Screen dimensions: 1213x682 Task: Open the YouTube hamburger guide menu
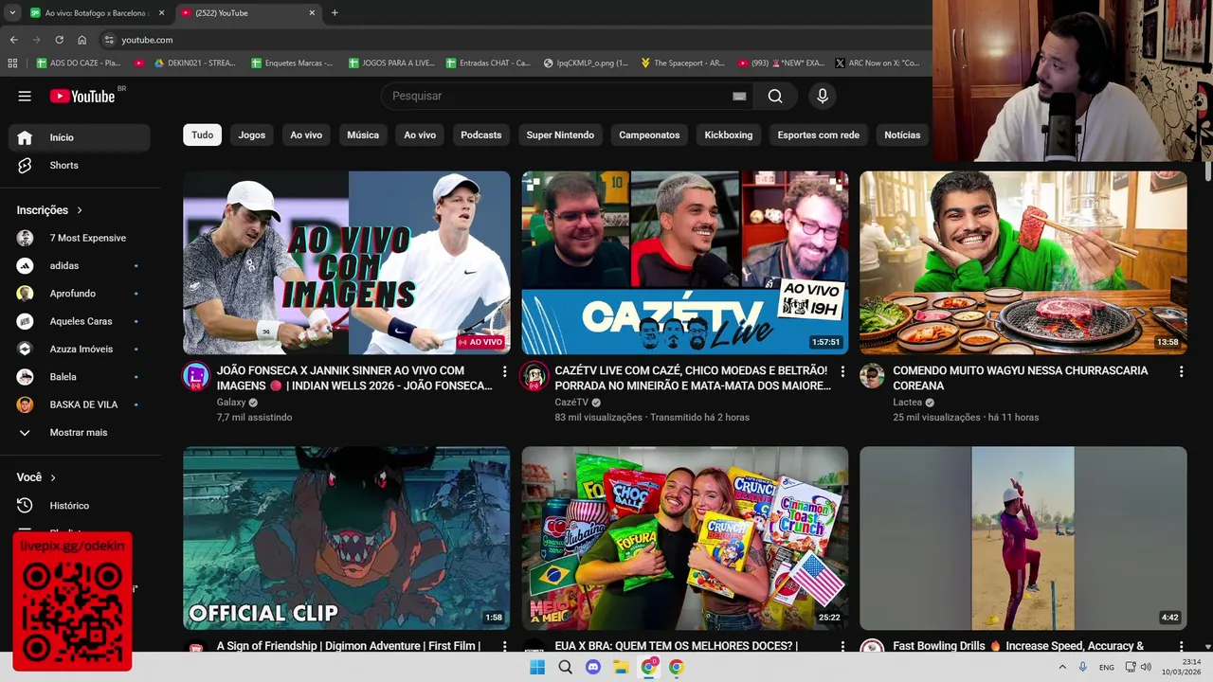[x=25, y=96]
